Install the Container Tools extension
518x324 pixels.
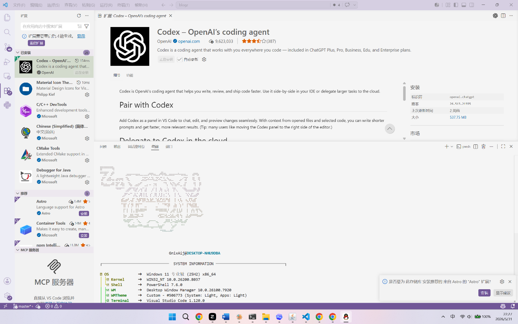[84, 236]
